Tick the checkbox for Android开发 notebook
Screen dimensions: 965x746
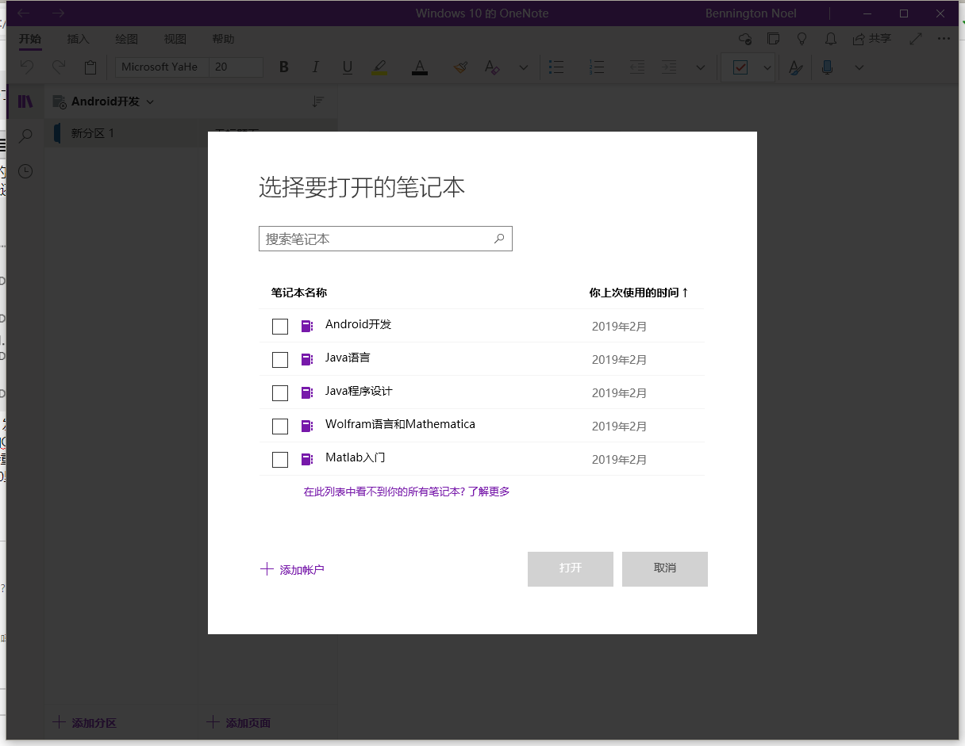(280, 327)
